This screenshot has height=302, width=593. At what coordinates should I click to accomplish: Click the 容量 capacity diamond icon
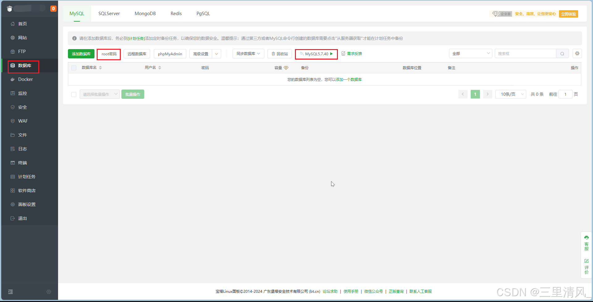click(286, 68)
